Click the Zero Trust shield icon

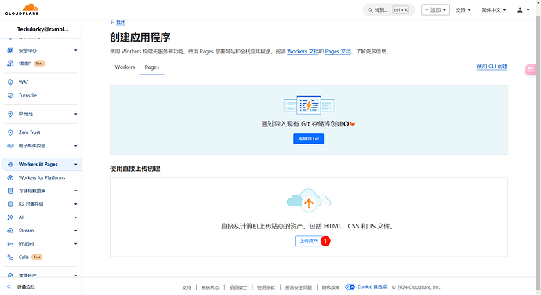[x=10, y=133]
